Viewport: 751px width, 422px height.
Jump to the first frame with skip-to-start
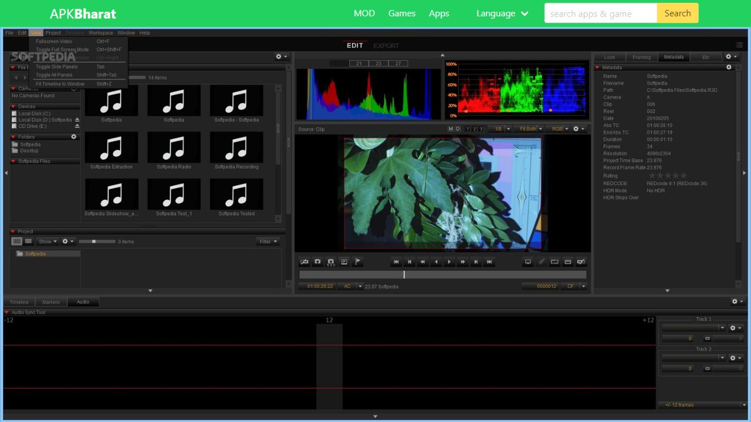396,262
